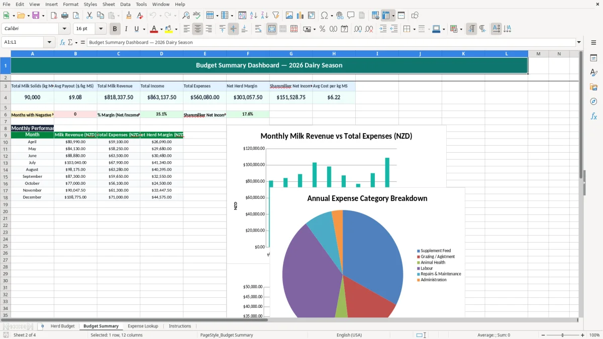Toggle Align Right

coord(209,29)
